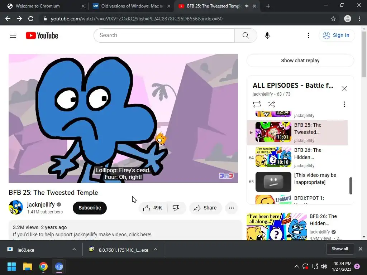Open Chromium three-dot menu
The width and height of the screenshot is (367, 275).
tap(359, 19)
